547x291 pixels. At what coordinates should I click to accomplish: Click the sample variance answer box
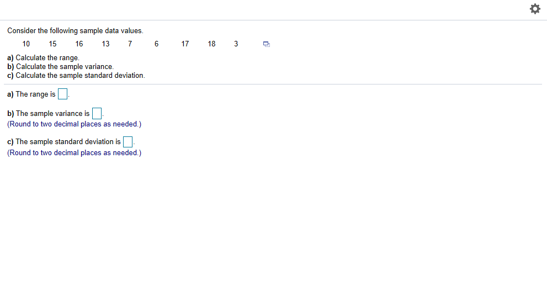[97, 113]
